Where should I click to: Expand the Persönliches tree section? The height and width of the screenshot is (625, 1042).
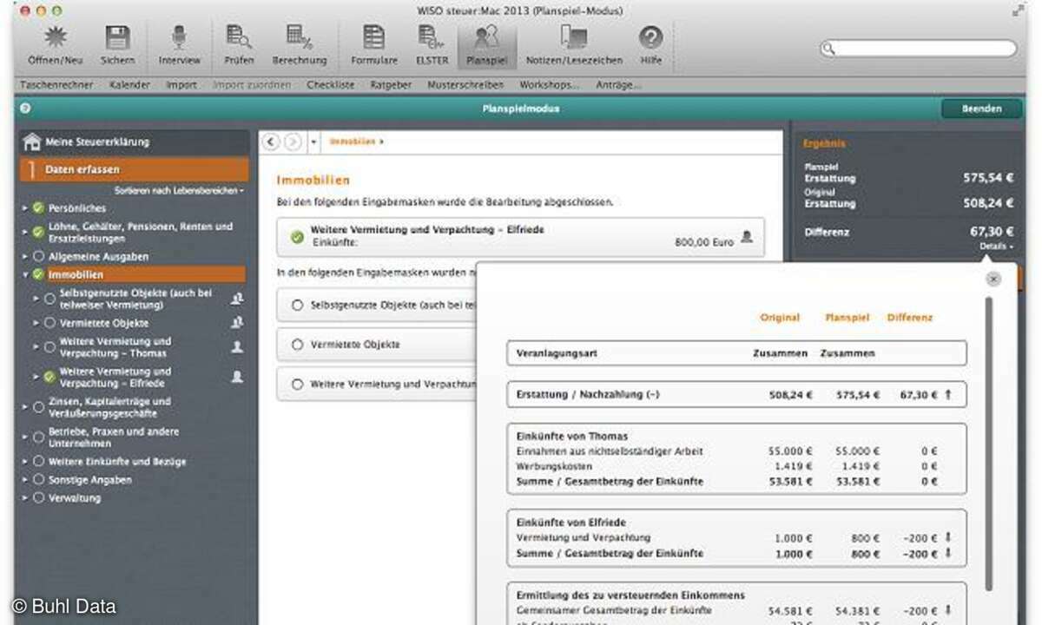25,208
